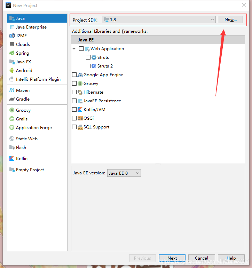Click the Struts gear icon
The height and width of the screenshot is (268, 252).
pyautogui.click(x=94, y=57)
